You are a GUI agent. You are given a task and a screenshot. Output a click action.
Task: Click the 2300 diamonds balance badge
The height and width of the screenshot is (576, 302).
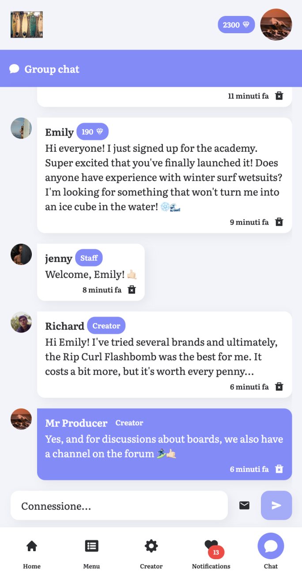tap(236, 25)
